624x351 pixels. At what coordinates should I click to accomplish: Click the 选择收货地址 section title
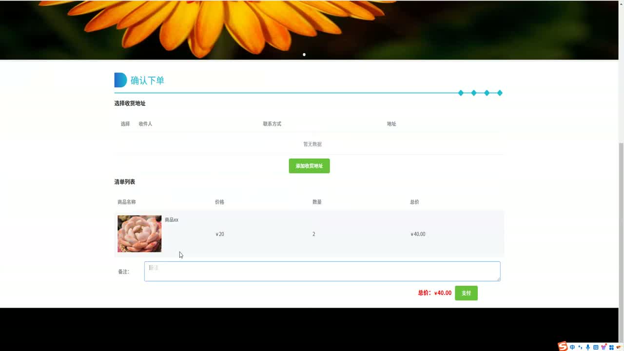point(130,103)
